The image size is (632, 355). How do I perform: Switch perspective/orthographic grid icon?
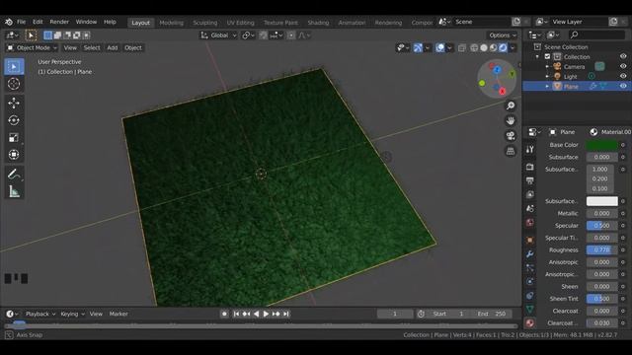[x=511, y=151]
